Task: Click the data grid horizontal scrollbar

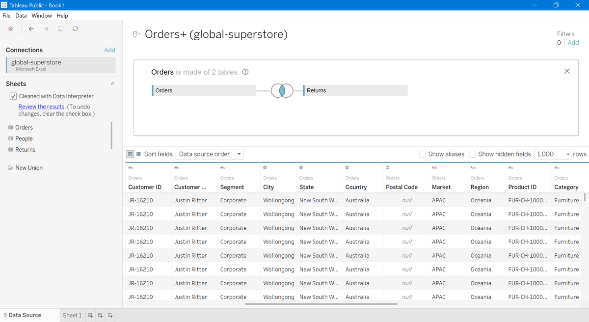Action: click(x=321, y=304)
